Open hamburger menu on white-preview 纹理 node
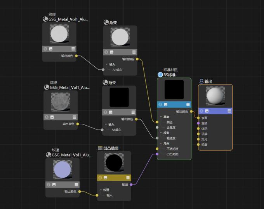 coord(73,49)
